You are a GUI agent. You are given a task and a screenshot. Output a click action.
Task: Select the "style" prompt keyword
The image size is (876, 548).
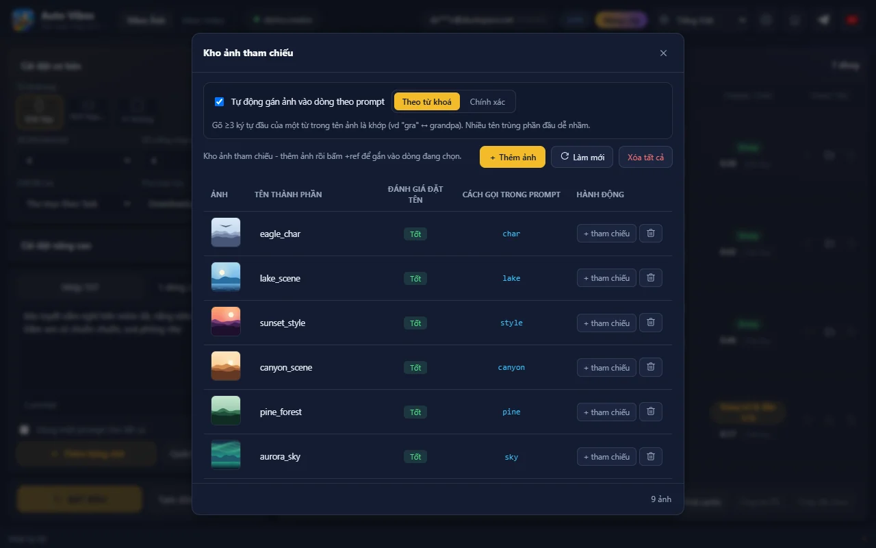tap(511, 323)
